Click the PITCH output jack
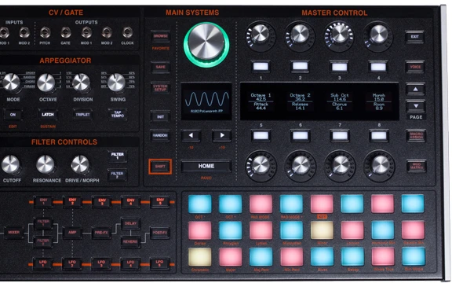 (46, 33)
